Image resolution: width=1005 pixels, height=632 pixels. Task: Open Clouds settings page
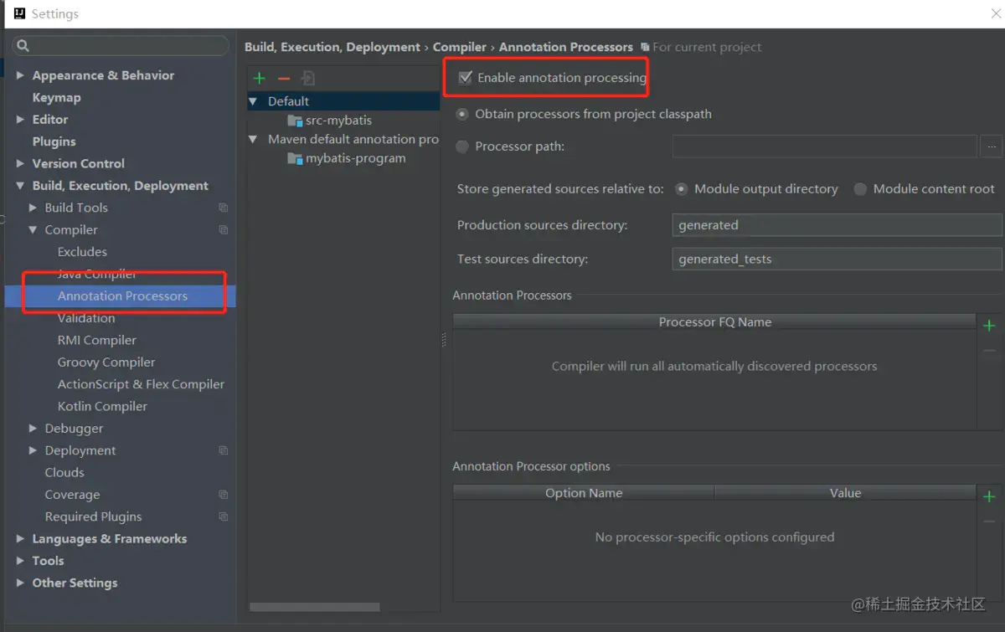point(64,472)
